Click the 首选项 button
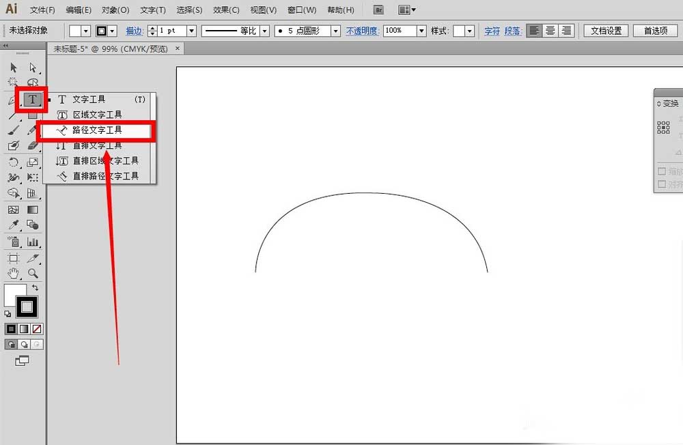 656,31
